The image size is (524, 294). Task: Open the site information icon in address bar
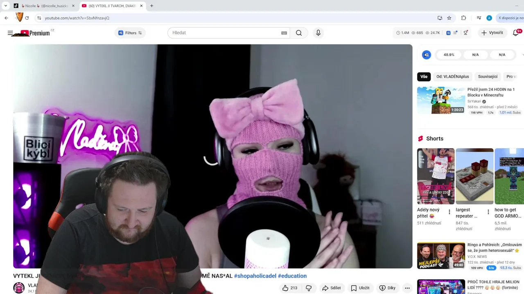pyautogui.click(x=39, y=18)
